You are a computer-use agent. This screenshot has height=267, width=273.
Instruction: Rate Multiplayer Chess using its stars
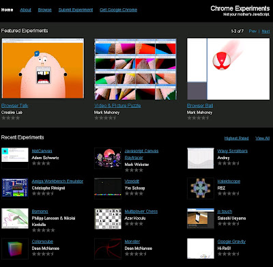pos(134,224)
